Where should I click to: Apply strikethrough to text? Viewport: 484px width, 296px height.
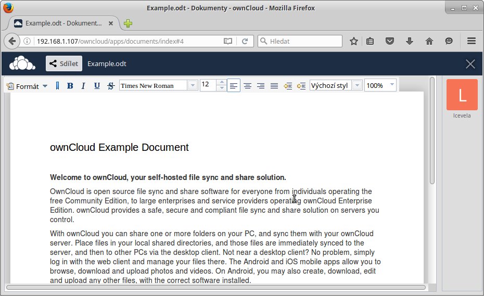tap(110, 86)
